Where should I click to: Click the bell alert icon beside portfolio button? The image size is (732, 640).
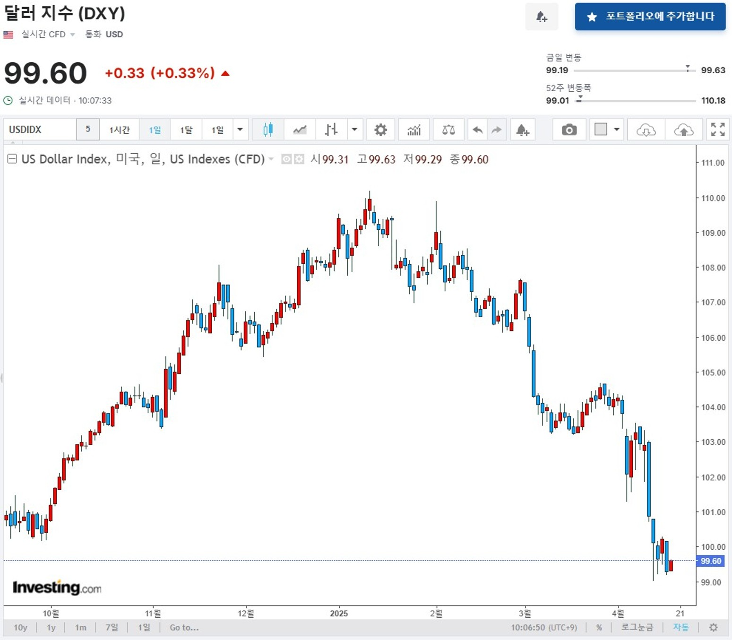542,17
